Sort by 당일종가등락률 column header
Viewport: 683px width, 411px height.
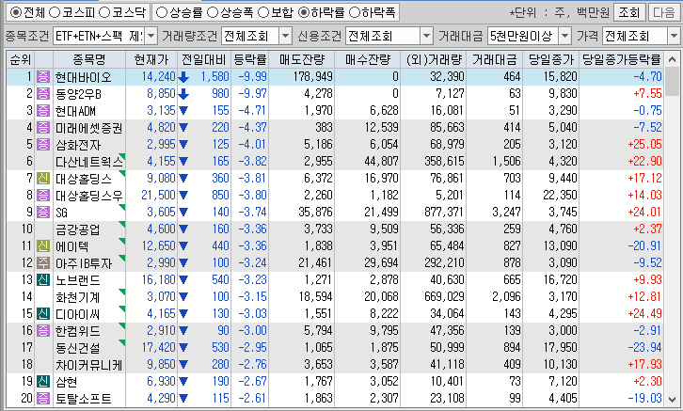pyautogui.click(x=622, y=59)
